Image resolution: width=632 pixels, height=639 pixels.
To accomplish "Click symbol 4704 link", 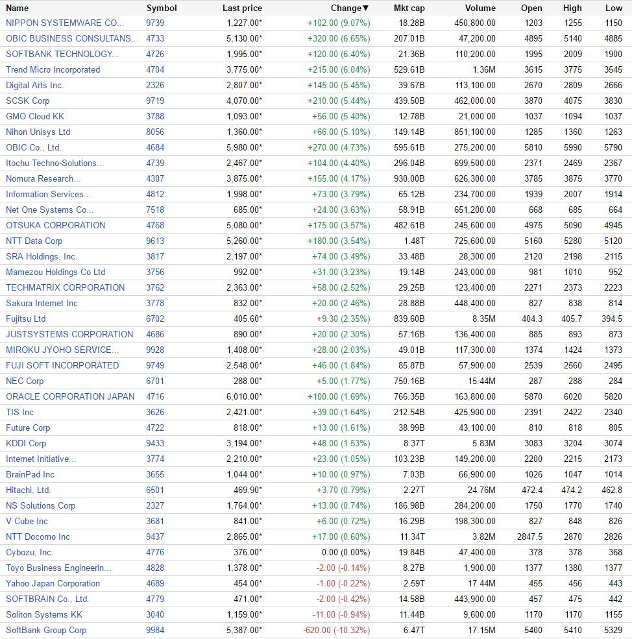I will click(x=155, y=69).
